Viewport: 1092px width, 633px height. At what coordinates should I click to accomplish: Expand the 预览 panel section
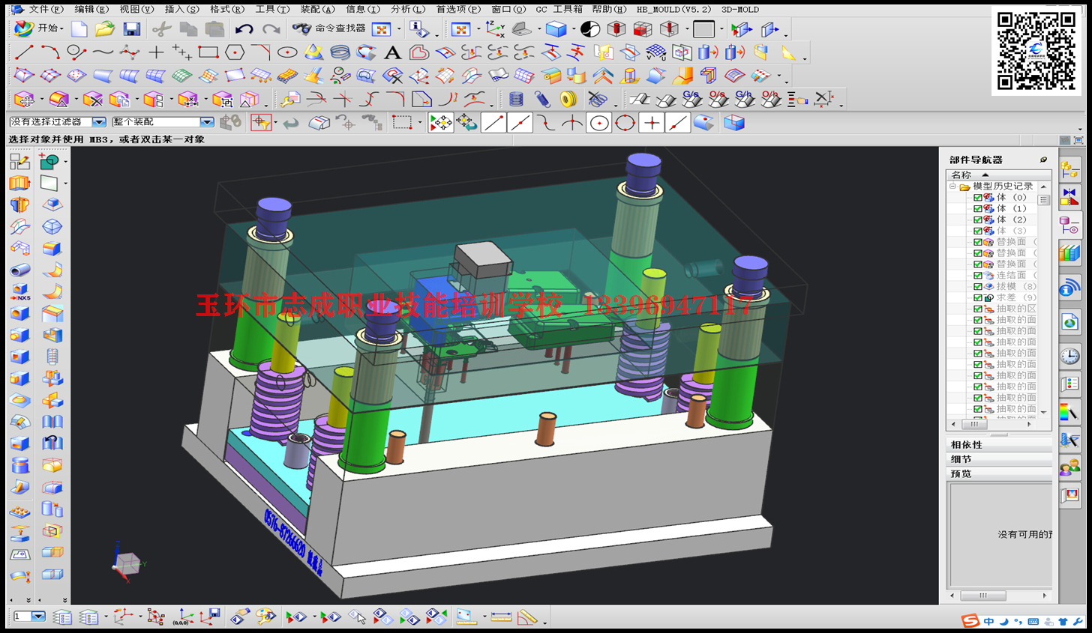tap(1000, 473)
